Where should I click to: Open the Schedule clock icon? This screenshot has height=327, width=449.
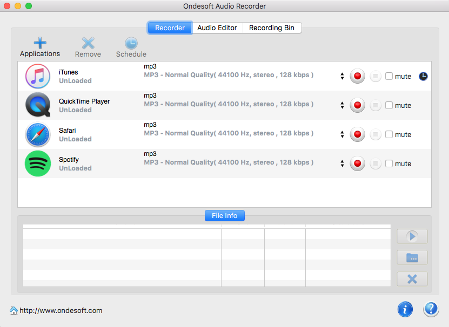coord(131,42)
